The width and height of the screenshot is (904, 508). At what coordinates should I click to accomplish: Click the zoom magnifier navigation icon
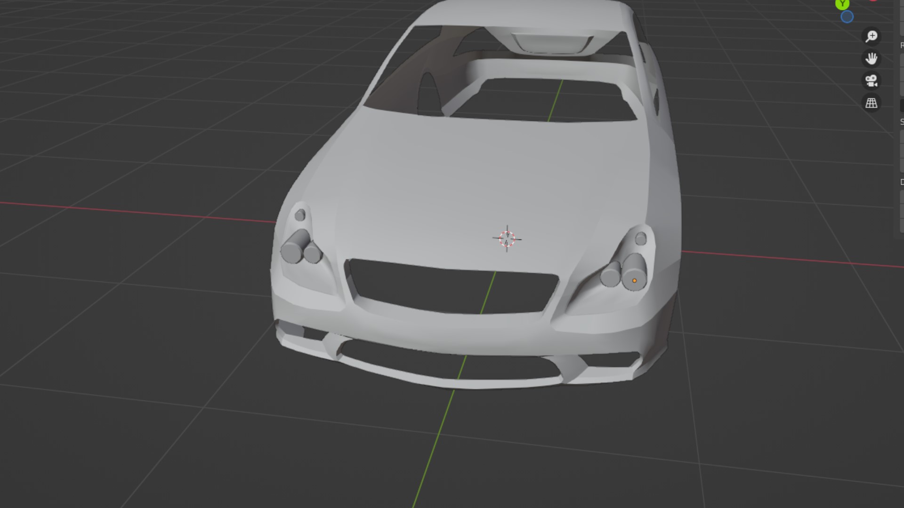pos(871,36)
